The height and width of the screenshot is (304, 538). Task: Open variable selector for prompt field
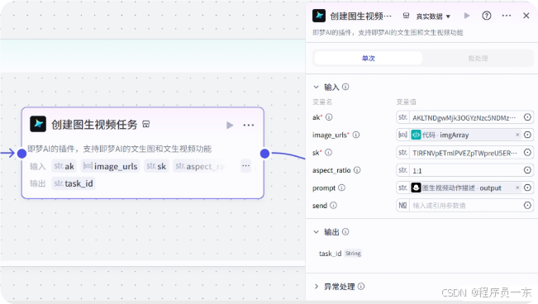coord(528,188)
